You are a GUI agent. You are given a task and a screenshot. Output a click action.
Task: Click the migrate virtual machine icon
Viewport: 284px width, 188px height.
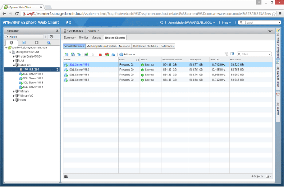[114, 54]
